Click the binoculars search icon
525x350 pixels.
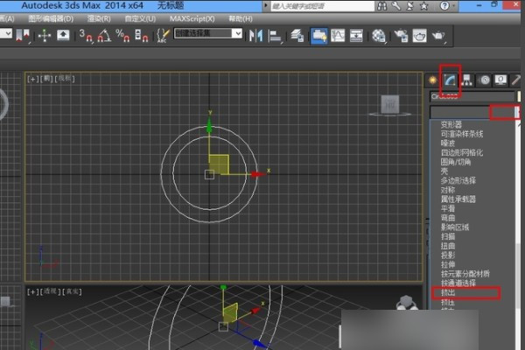point(381,6)
